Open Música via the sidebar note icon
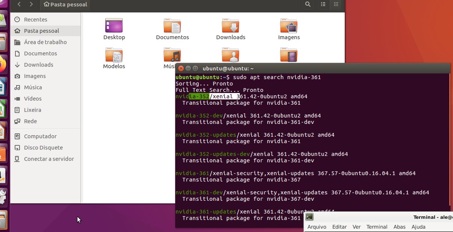The width and height of the screenshot is (453, 232). pyautogui.click(x=17, y=87)
